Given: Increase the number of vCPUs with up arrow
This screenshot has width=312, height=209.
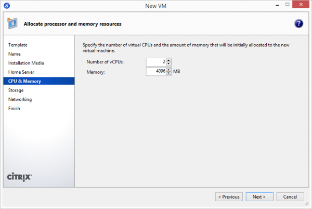Looking at the screenshot, I should click(169, 60).
